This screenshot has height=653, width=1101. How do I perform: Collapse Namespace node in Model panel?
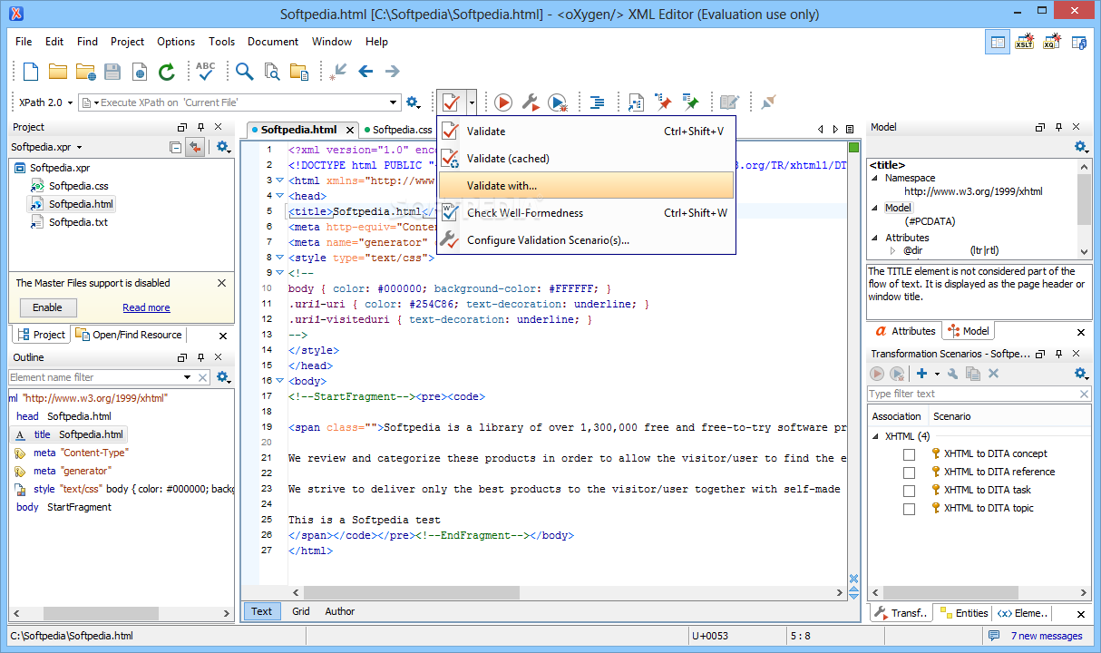tap(876, 179)
